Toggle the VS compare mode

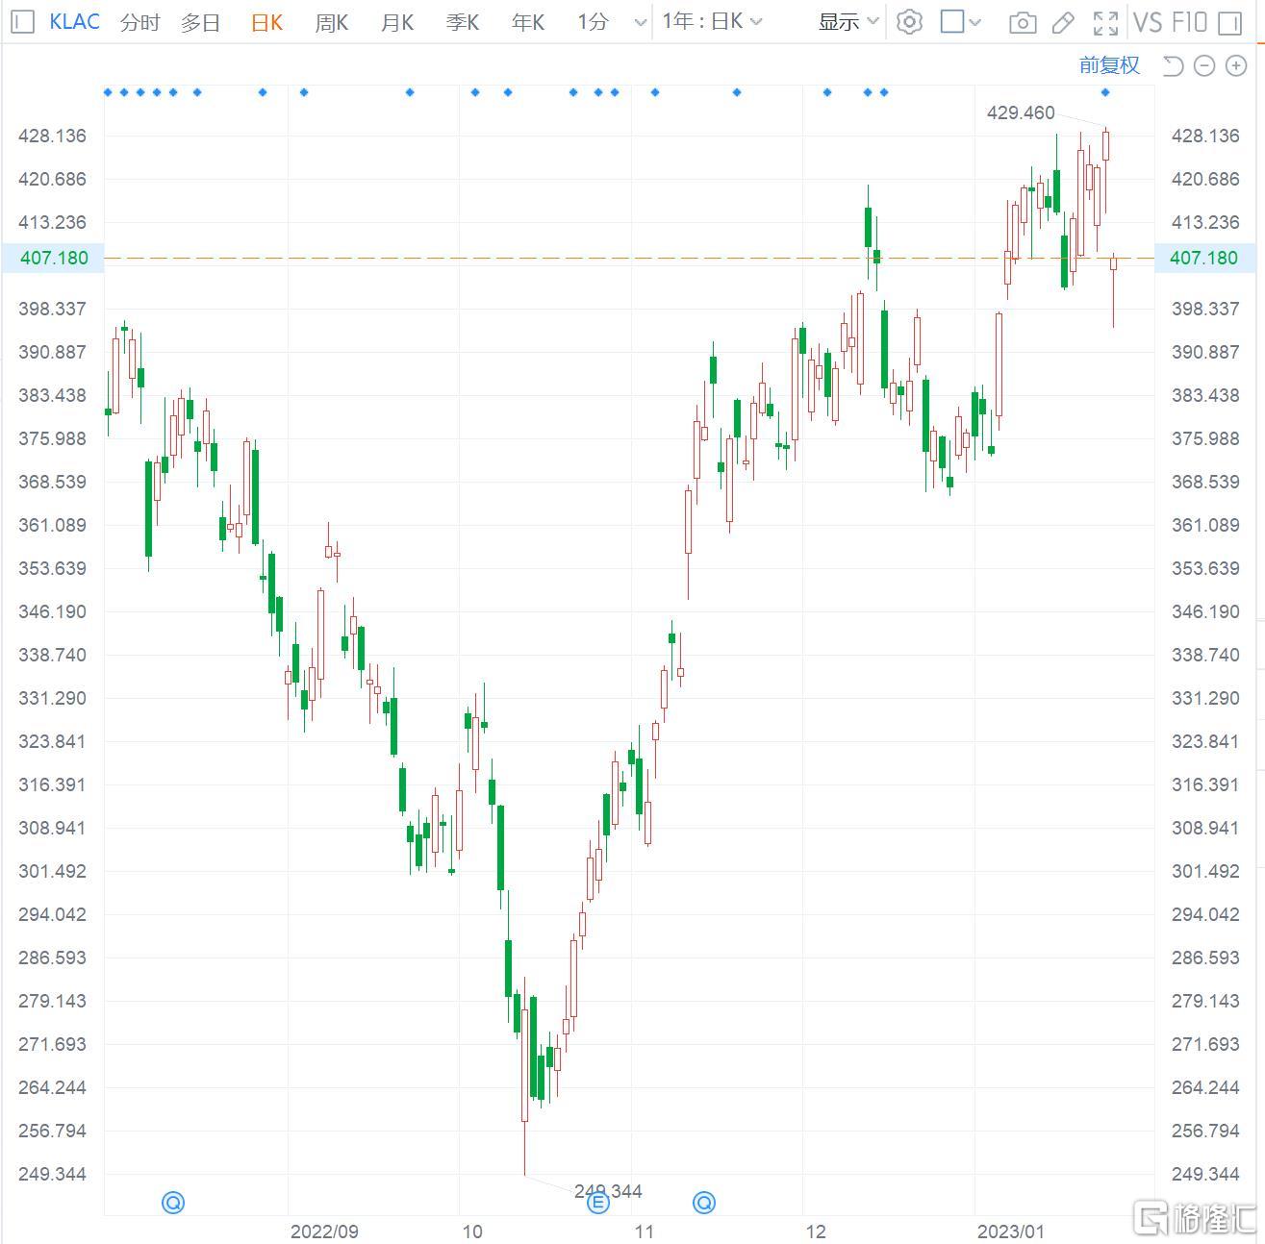pyautogui.click(x=1148, y=22)
